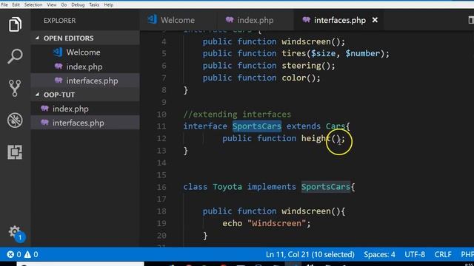
Task: Click the "Windscreen" string on line 19
Action: 276,223
